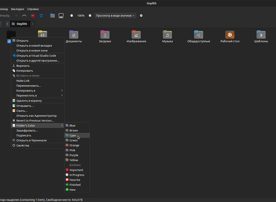Viewport: 276px width, 202px height.
Task: Open home folder via toolbar folder icon
Action: 53,16
